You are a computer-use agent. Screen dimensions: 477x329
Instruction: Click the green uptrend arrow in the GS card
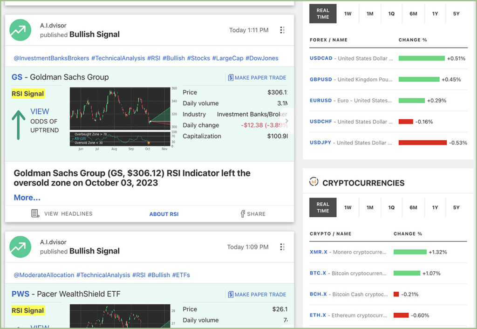[19, 125]
